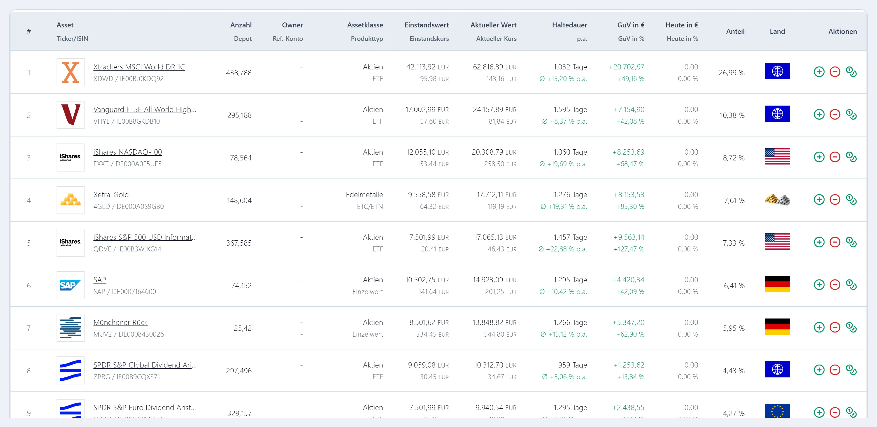877x427 pixels.
Task: Click the globe flag in the Vanguard row
Action: (777, 114)
